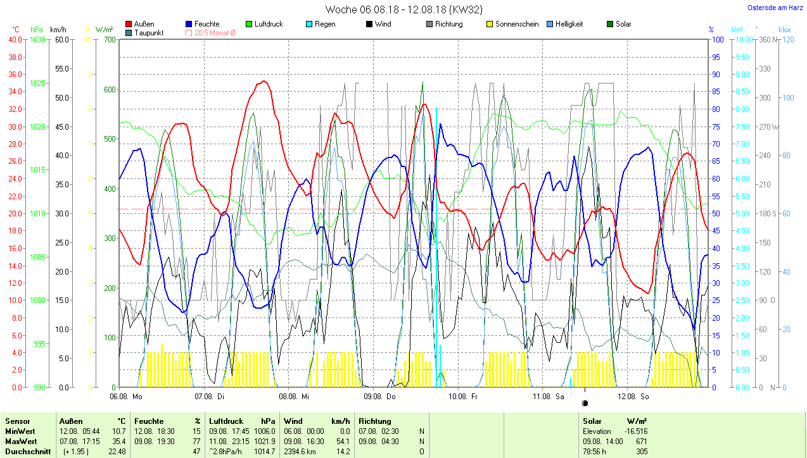Click the gray Richtung legend swatch
807x458 pixels.
429,24
